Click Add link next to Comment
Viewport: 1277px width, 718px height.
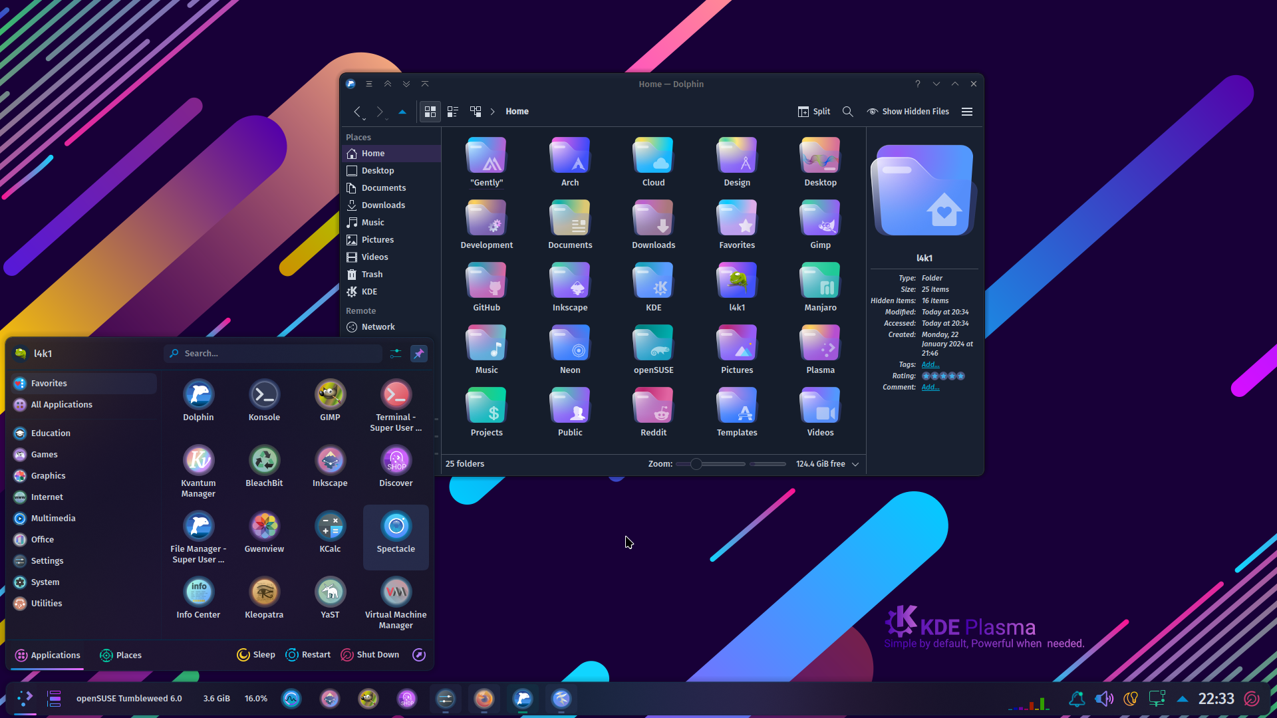pyautogui.click(x=930, y=388)
